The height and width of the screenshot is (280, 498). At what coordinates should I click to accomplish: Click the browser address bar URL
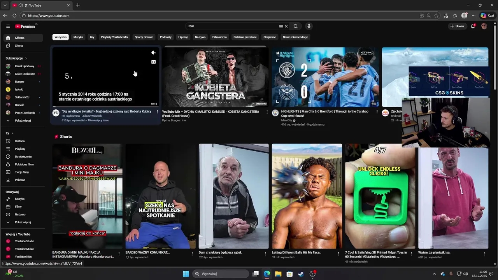(x=49, y=16)
